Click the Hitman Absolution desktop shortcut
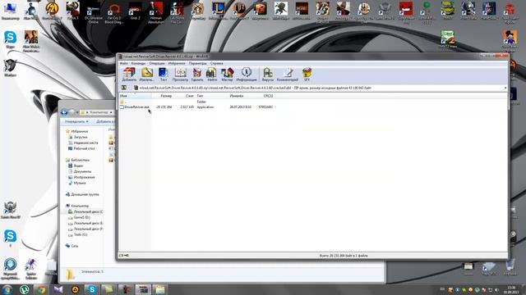 coord(156,13)
